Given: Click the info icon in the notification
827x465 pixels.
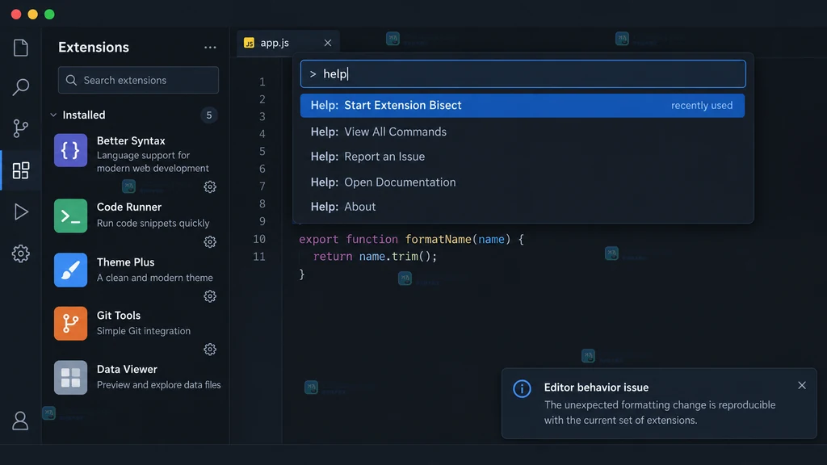Looking at the screenshot, I should pyautogui.click(x=523, y=388).
